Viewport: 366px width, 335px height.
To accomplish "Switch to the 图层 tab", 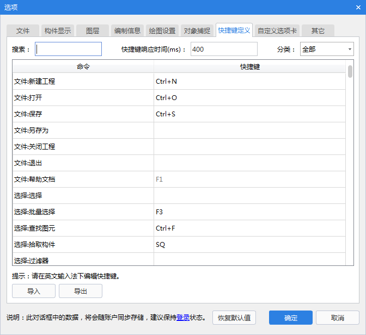I will [x=93, y=31].
